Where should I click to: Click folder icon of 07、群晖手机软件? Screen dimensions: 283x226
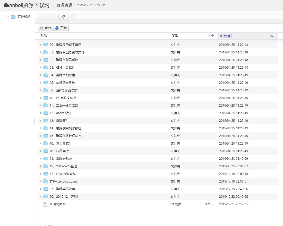point(46,189)
